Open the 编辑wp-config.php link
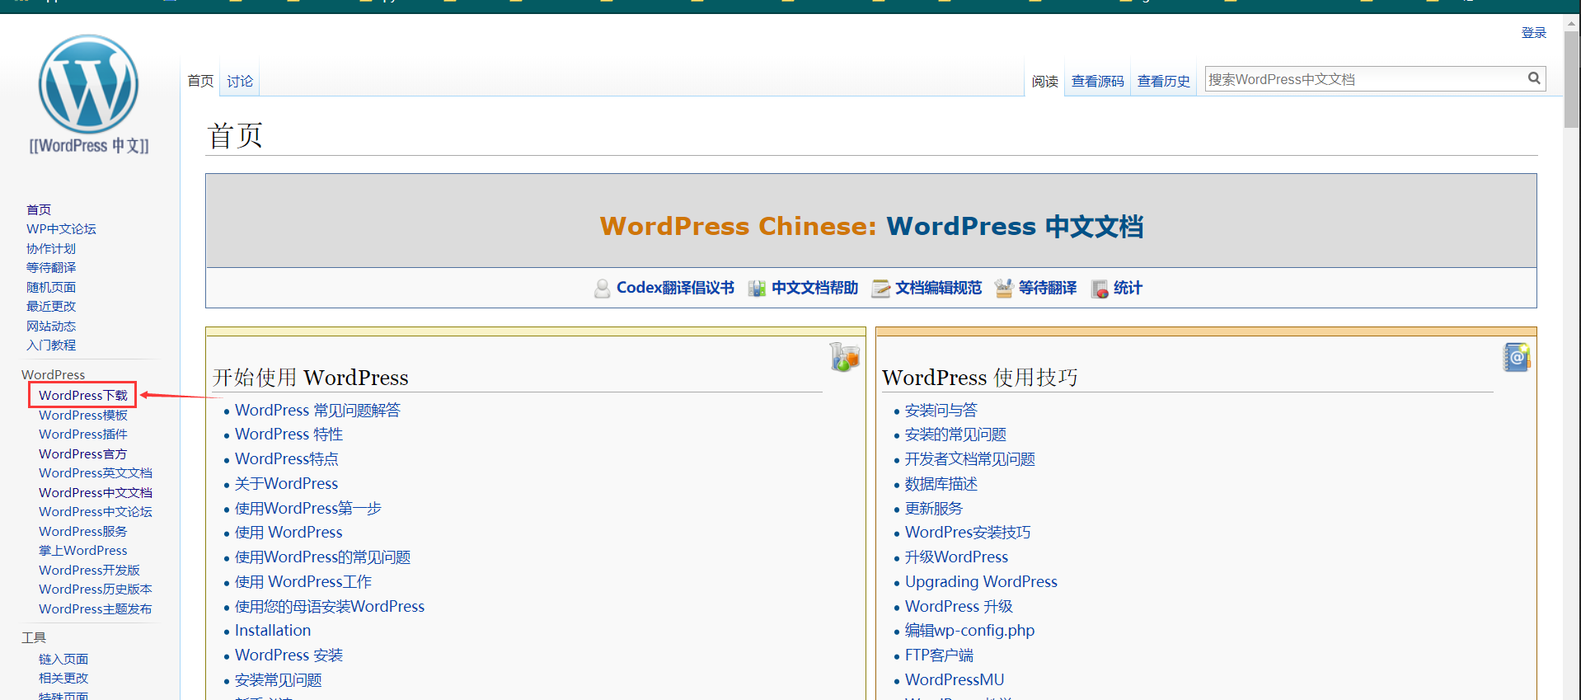Screen dimensions: 1581x700 tap(969, 631)
